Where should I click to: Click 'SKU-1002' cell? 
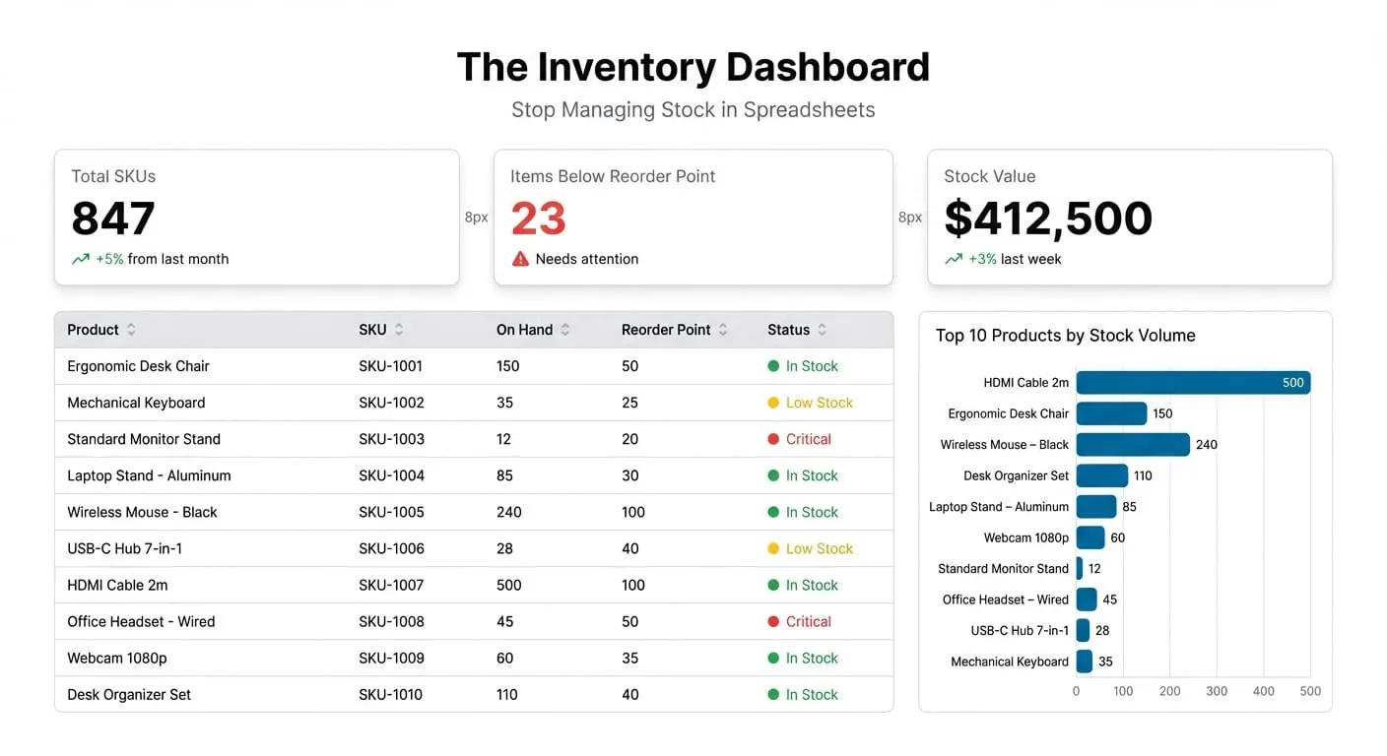tap(391, 403)
